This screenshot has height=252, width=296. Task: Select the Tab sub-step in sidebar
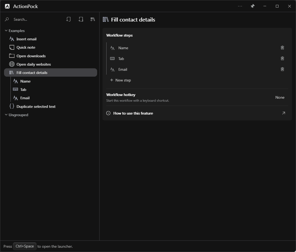(54, 89)
